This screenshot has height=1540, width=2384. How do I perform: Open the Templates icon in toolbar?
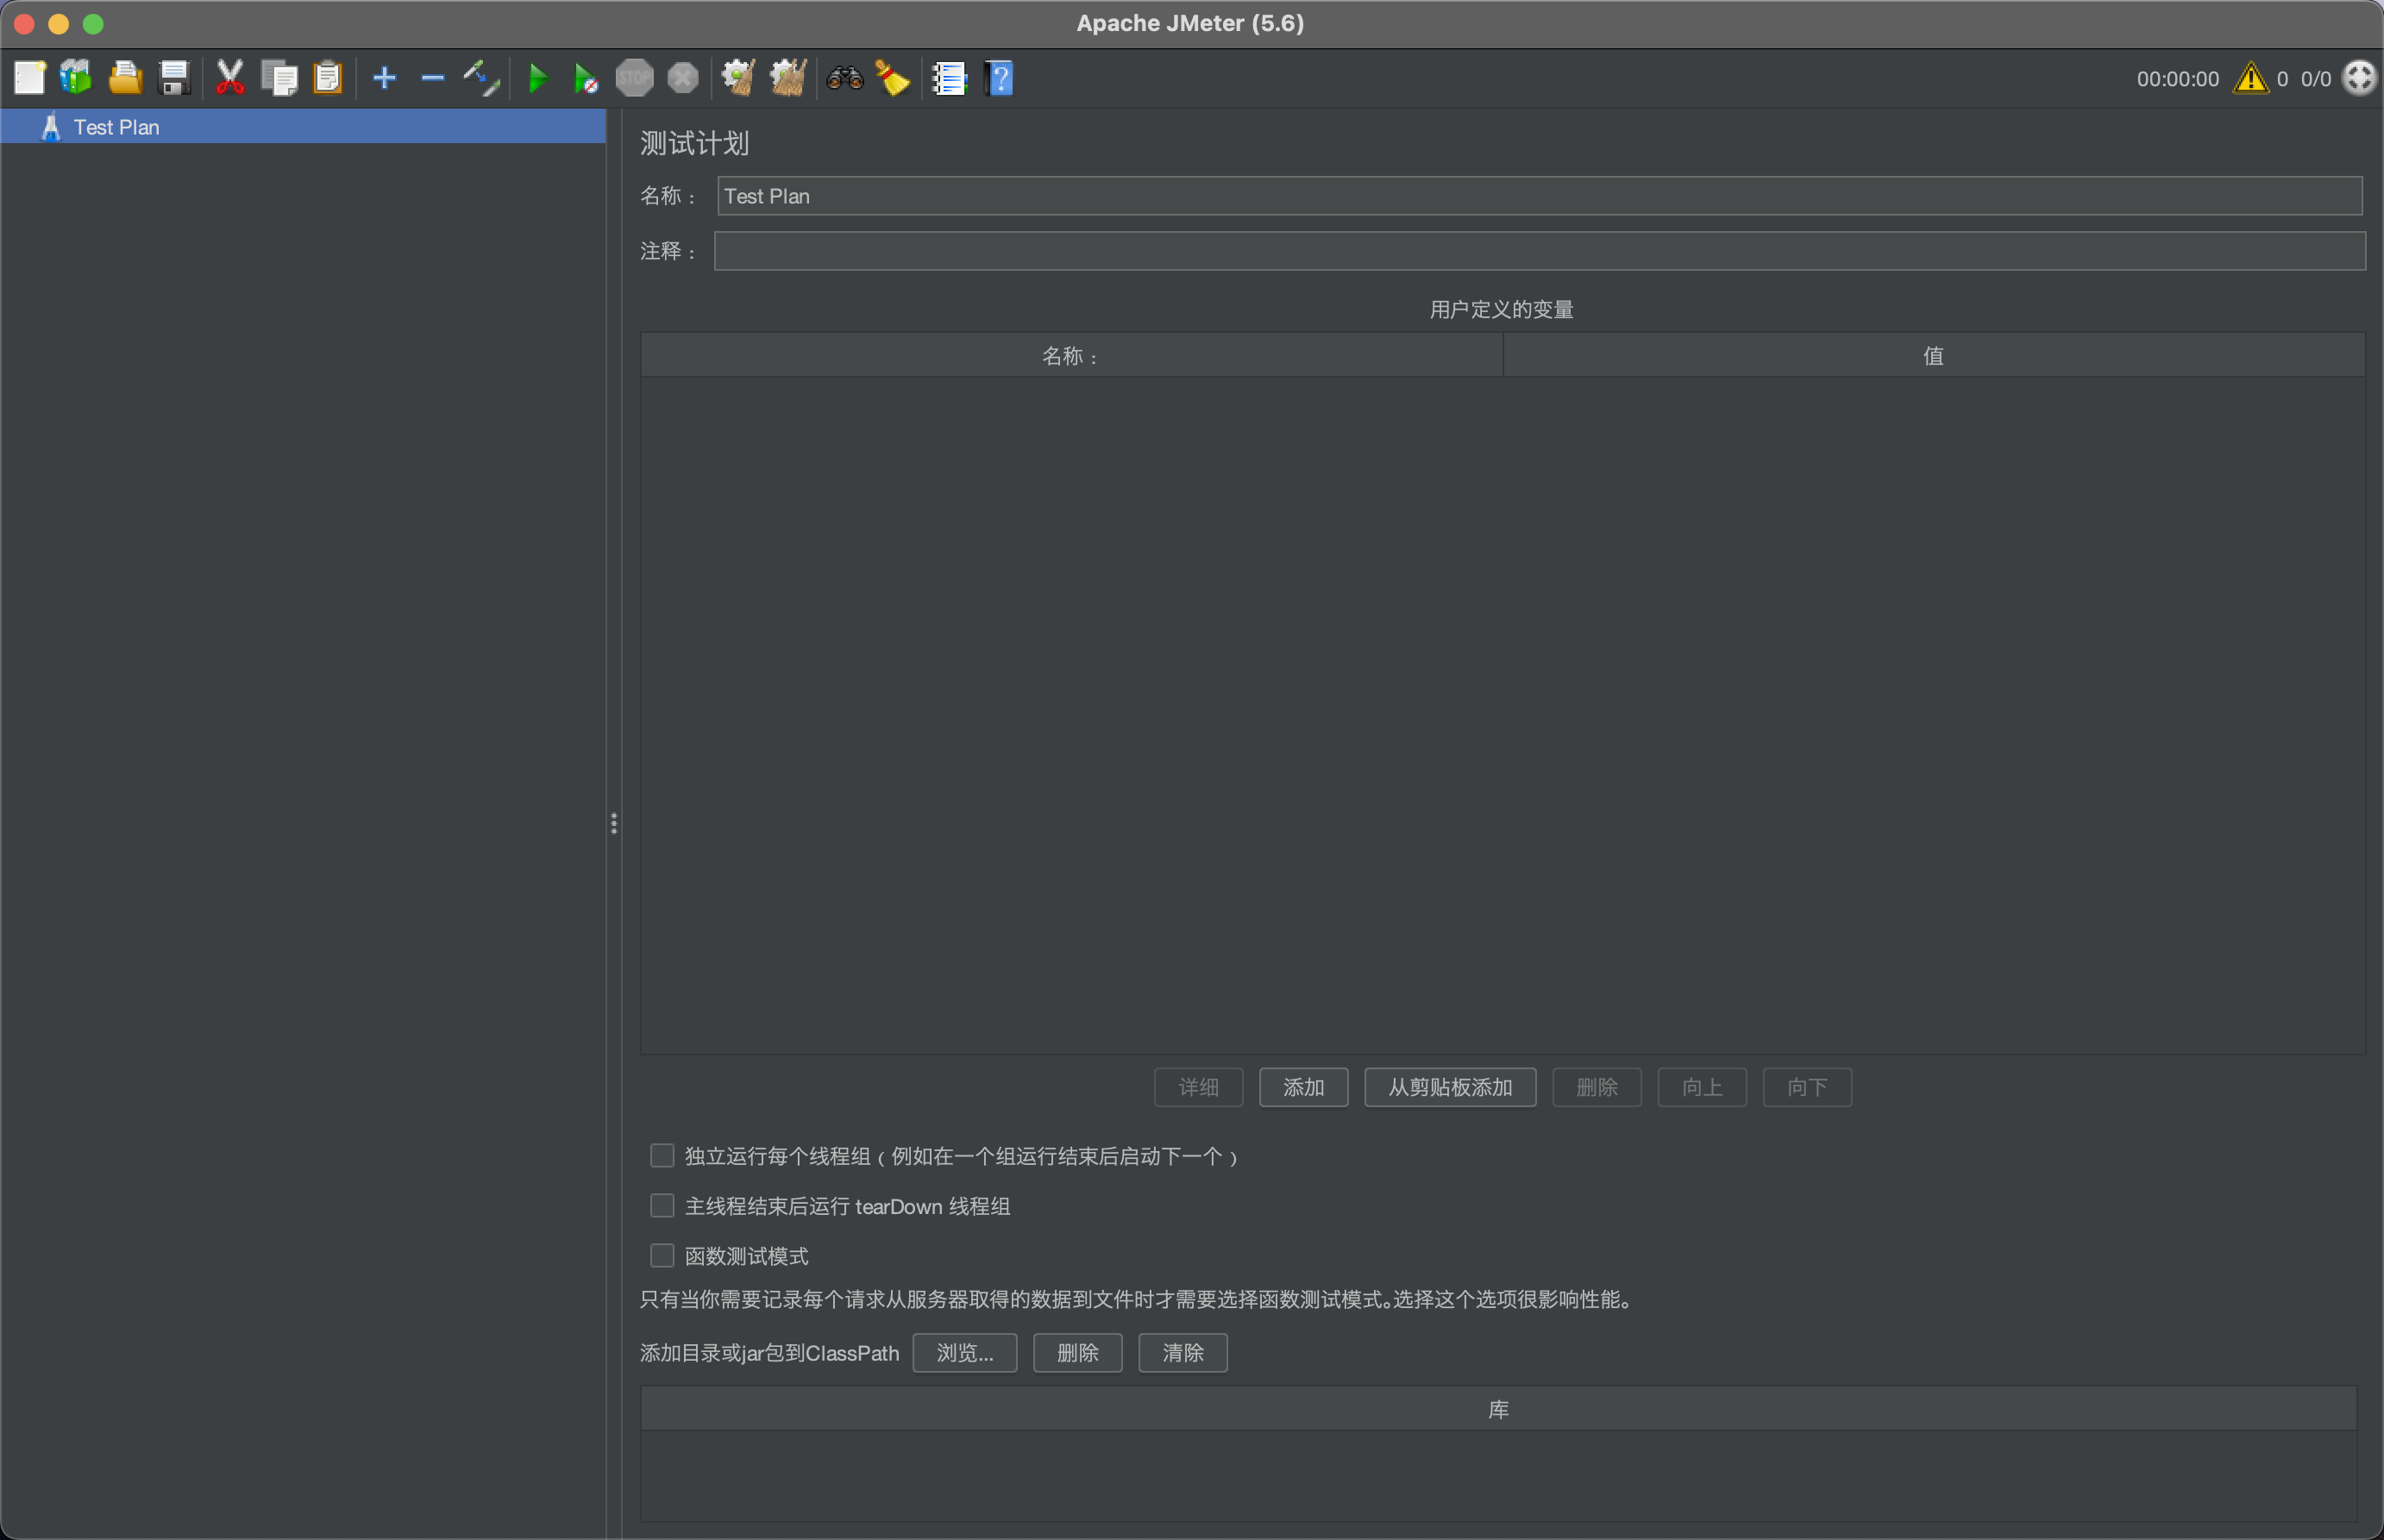[76, 78]
